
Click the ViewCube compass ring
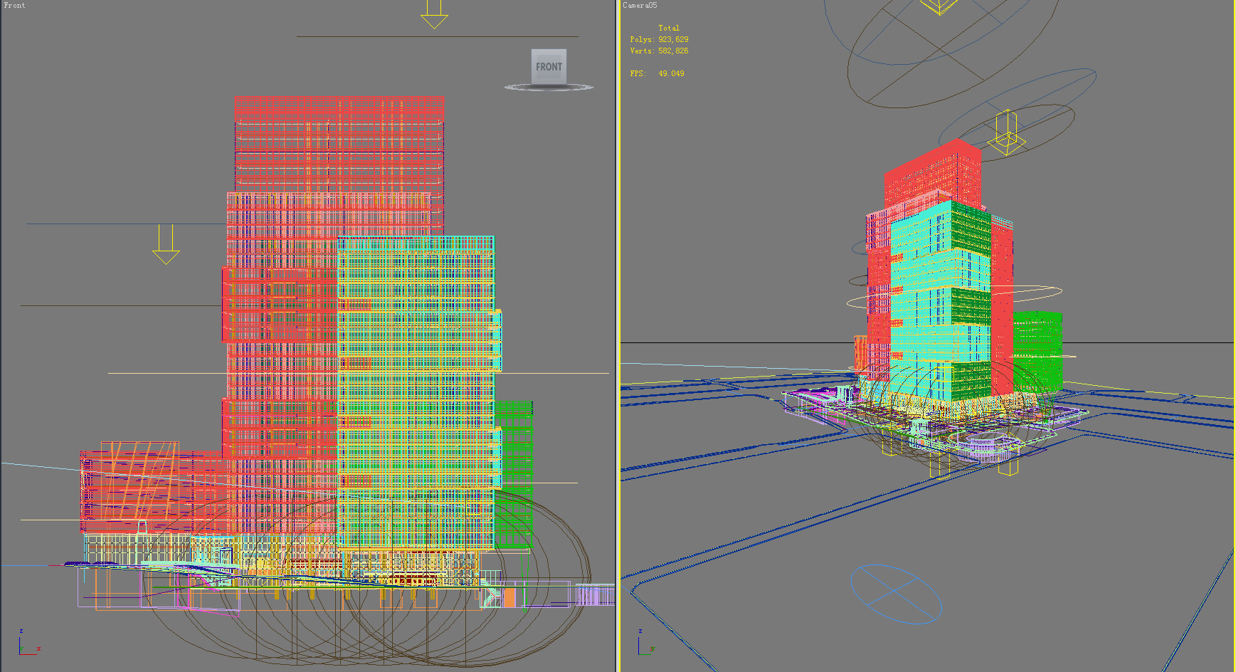(549, 88)
